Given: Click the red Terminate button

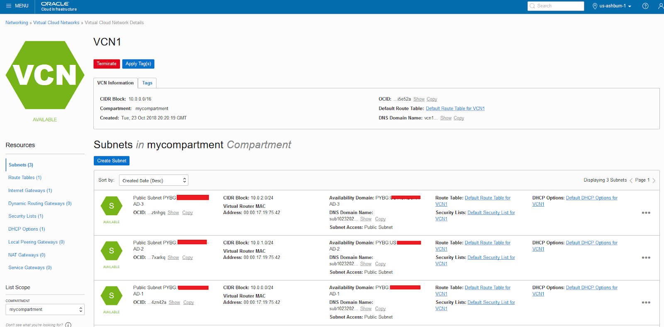Looking at the screenshot, I should tap(107, 64).
